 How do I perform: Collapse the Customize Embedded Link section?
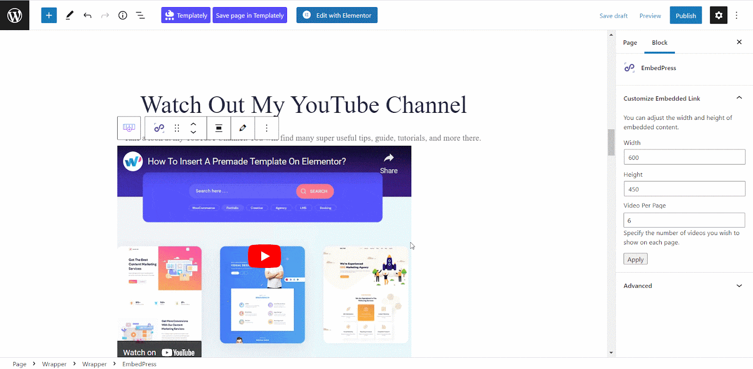coord(739,98)
